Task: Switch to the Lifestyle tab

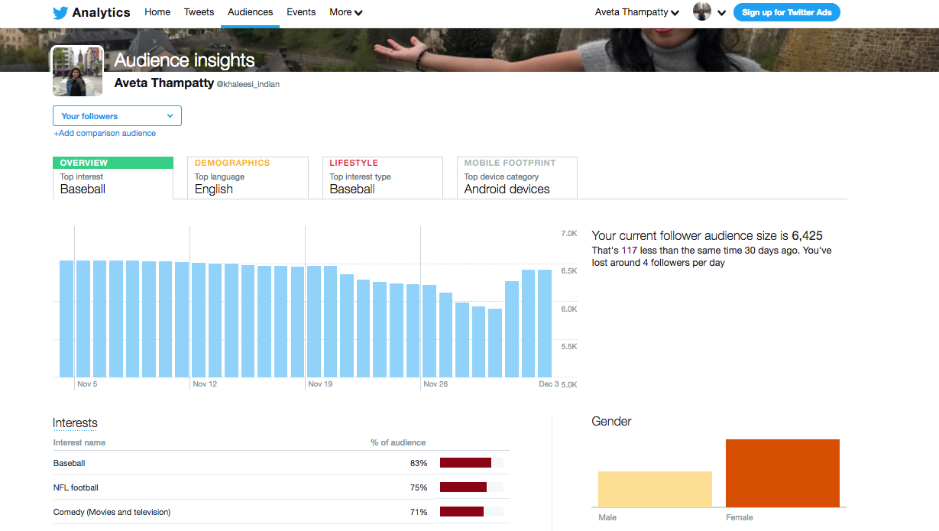Action: point(383,178)
